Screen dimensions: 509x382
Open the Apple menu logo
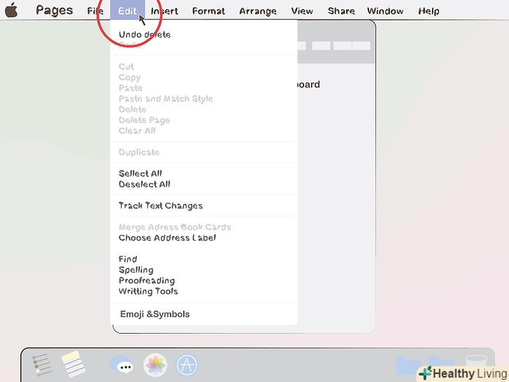11,10
